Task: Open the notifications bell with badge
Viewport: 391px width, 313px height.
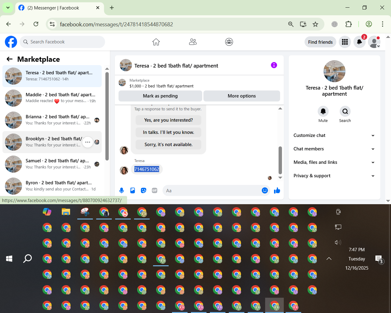Action: coord(360,42)
